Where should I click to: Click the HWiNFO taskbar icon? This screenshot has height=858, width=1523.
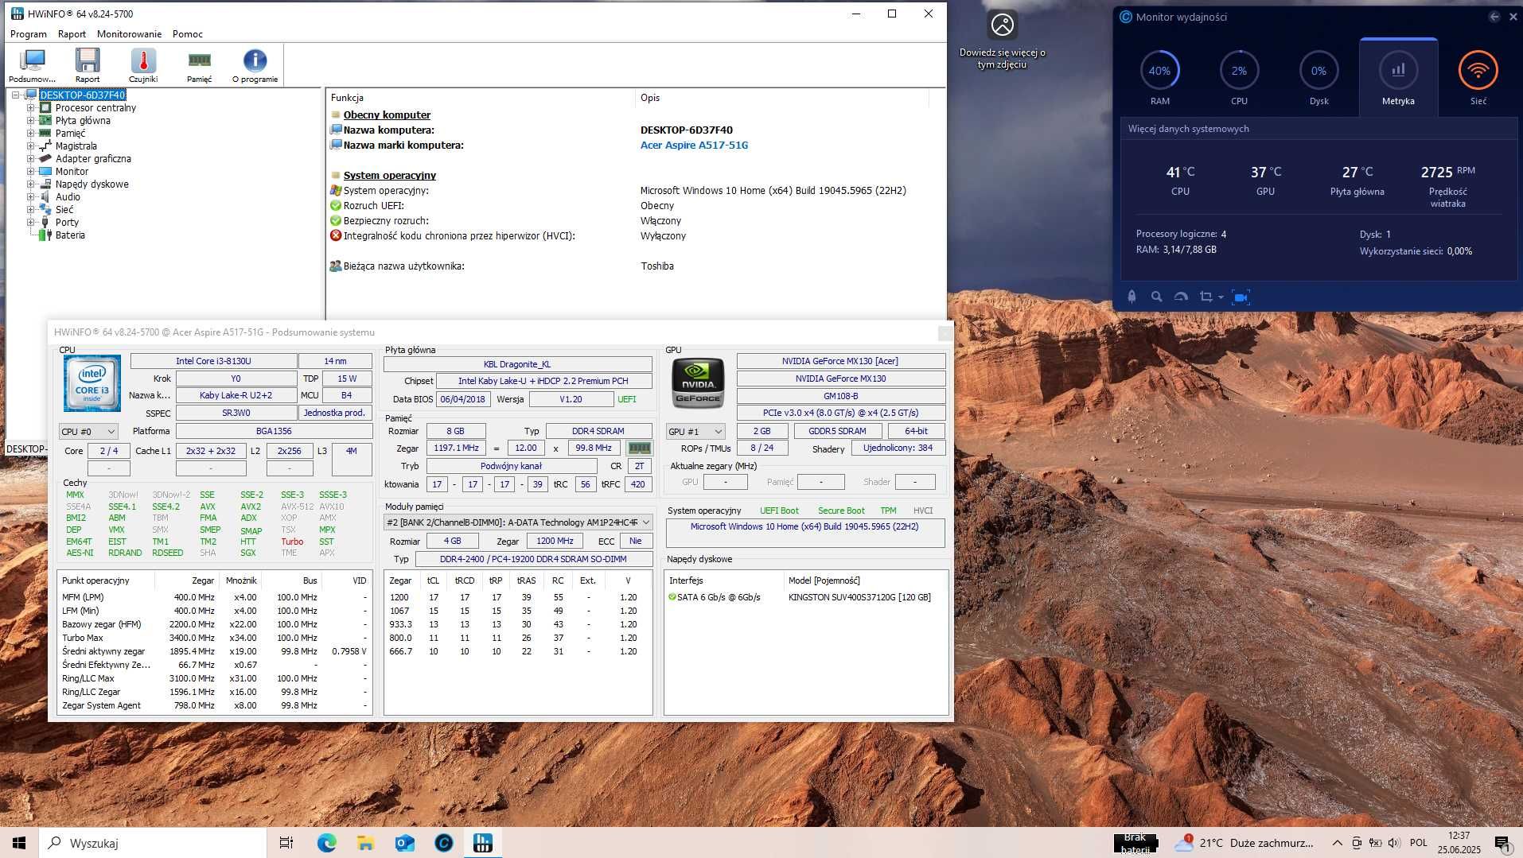point(482,843)
